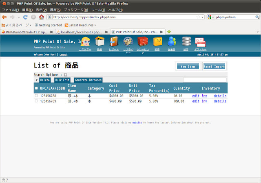
Task: Click the item search input field
Action: 205,80
